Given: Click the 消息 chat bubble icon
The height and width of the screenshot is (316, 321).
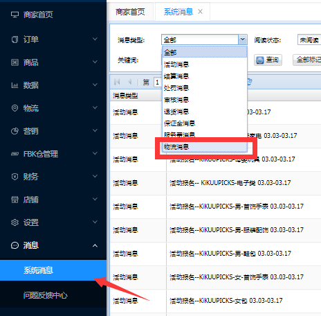Looking at the screenshot, I should coord(15,245).
